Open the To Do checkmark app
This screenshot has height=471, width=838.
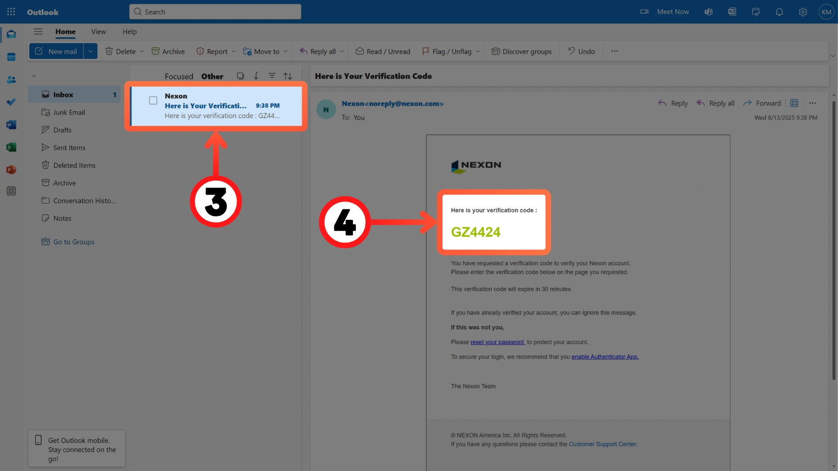(x=11, y=102)
